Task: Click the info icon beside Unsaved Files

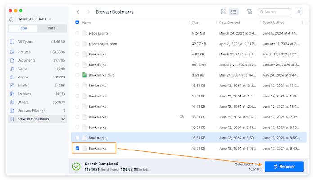Action: 43,110
